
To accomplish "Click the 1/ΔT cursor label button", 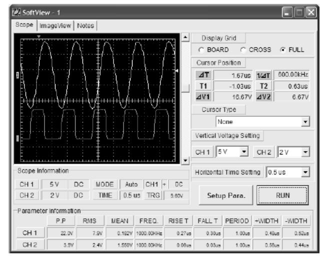I will click(263, 75).
